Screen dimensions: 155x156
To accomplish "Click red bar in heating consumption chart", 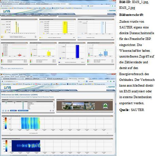I will (20, 55).
